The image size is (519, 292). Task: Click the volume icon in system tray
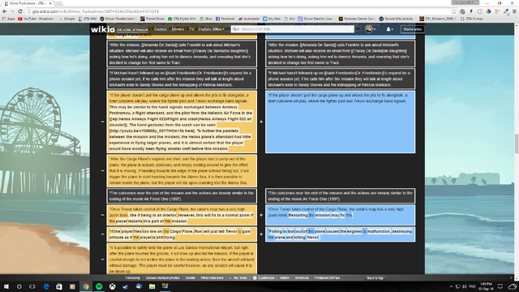pos(465,286)
